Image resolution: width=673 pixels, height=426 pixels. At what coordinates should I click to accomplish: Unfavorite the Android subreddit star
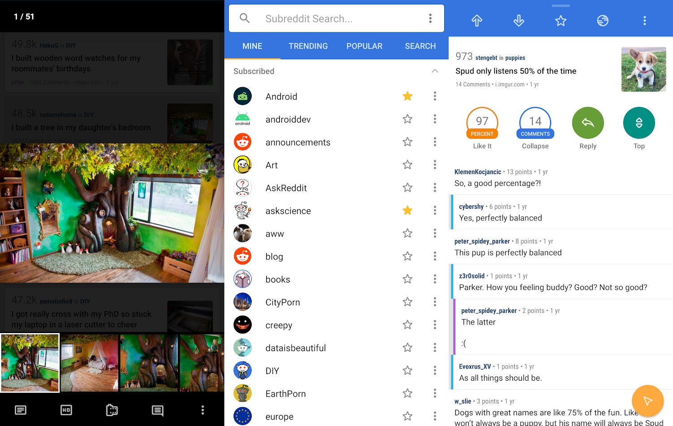click(407, 96)
